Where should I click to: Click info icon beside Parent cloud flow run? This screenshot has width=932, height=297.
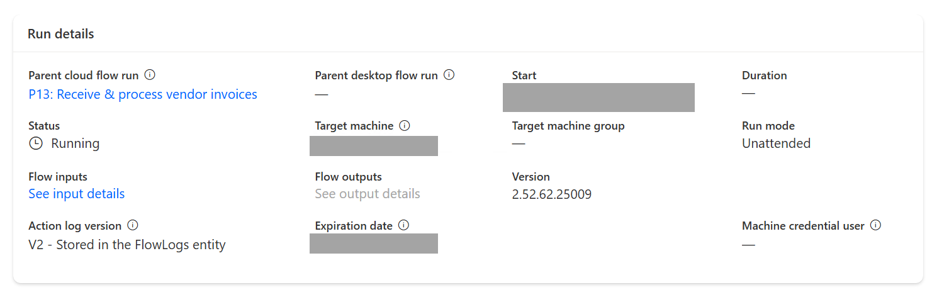(x=150, y=75)
